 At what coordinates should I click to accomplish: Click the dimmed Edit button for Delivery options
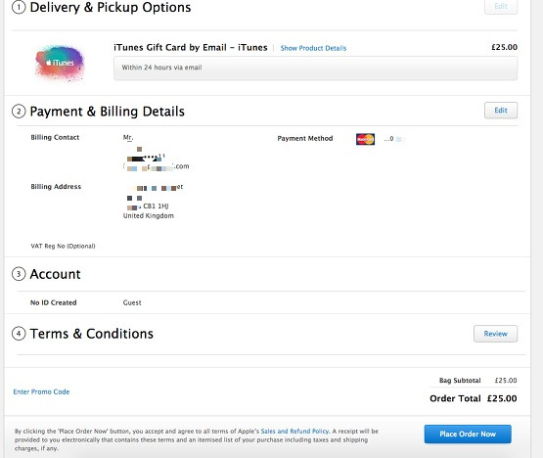(x=501, y=6)
